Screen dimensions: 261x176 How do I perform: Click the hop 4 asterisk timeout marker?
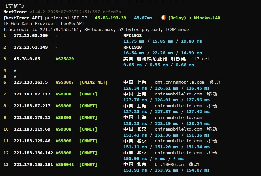15,71
